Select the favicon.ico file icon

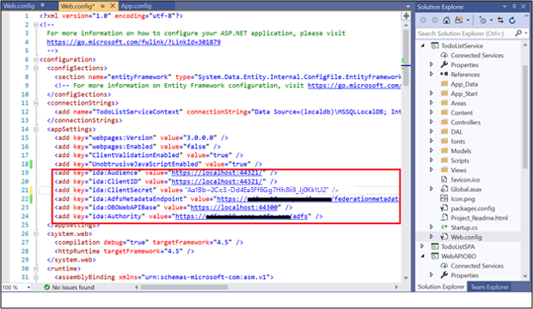[x=444, y=179]
